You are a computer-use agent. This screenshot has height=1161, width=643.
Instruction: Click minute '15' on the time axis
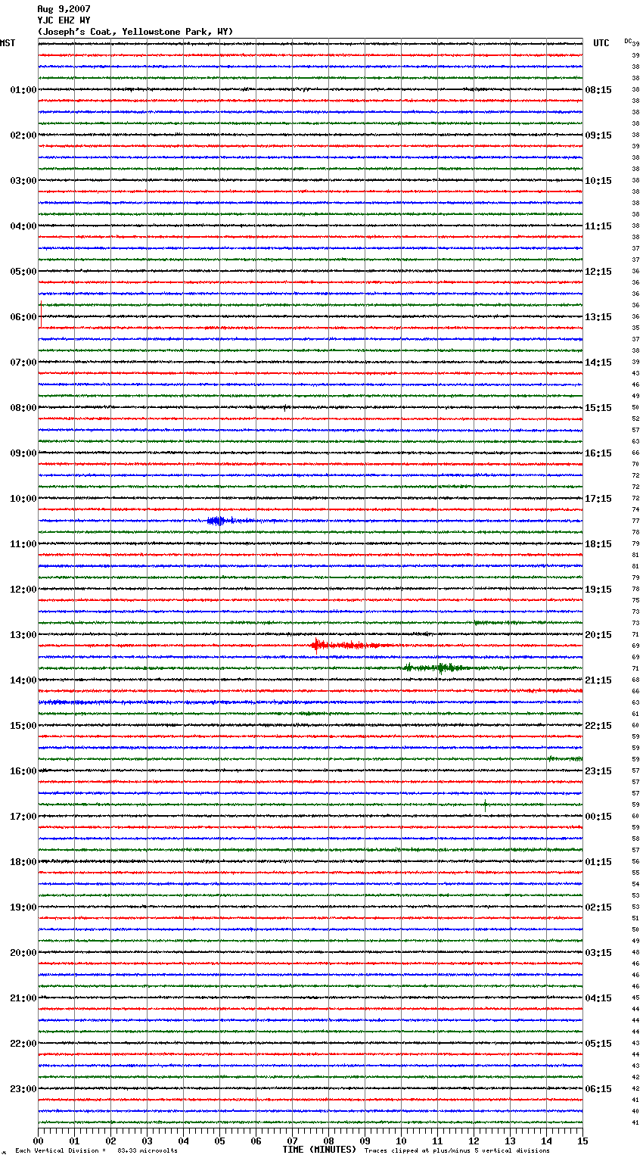[x=582, y=1141]
